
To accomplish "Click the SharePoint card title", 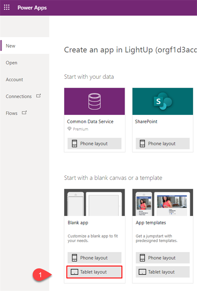I will click(146, 122).
